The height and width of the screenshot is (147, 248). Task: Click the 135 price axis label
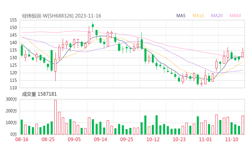coord(13,50)
